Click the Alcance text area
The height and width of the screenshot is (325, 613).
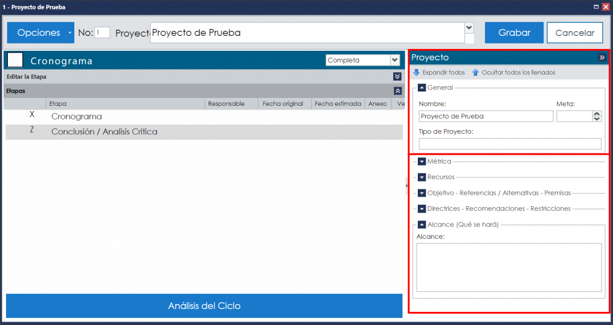point(509,268)
